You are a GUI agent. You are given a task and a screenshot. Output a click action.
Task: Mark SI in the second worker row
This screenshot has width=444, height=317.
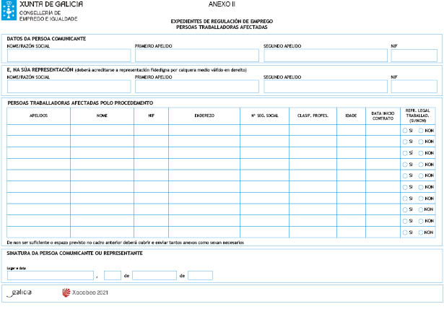[x=404, y=142]
